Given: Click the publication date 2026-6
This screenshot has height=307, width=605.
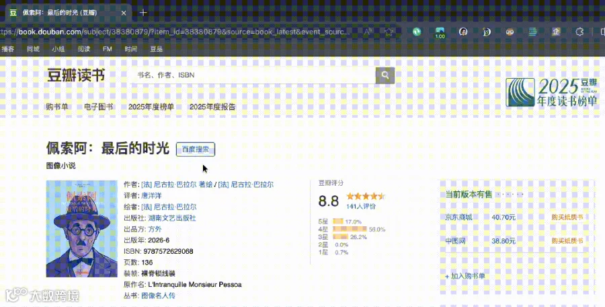Looking at the screenshot, I should click(x=159, y=240).
